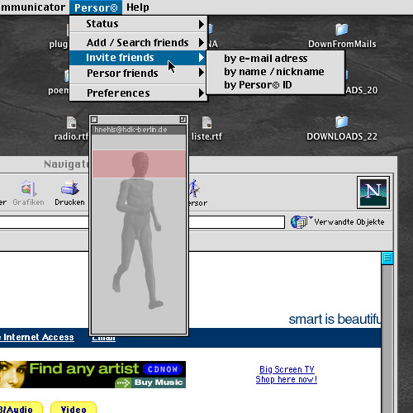The width and height of the screenshot is (413, 413).
Task: Select the liste.rtf file icon
Action: 206,122
